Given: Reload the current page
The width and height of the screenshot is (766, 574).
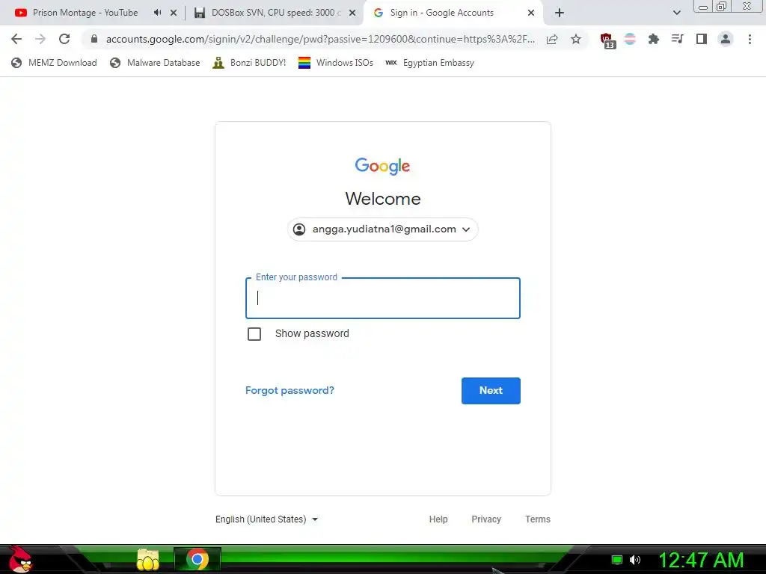Looking at the screenshot, I should tap(64, 39).
